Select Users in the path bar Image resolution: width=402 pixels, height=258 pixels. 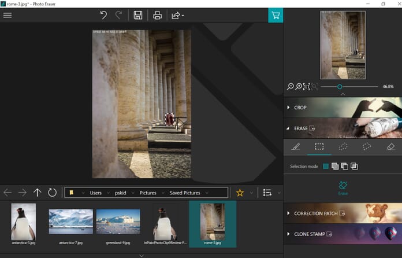pos(96,193)
